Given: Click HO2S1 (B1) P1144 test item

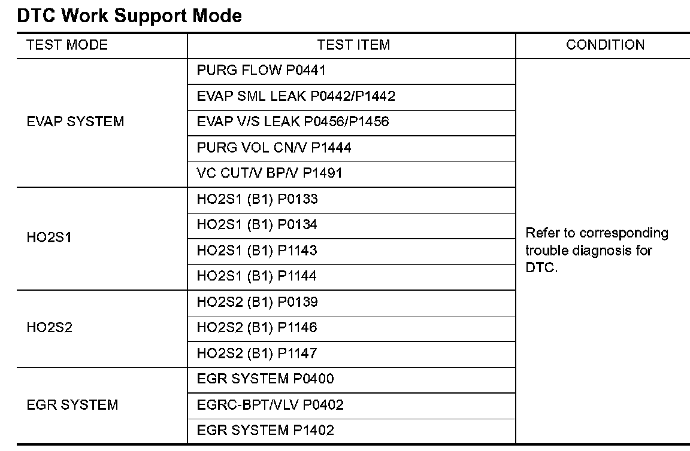Looking at the screenshot, I should coord(257,276).
